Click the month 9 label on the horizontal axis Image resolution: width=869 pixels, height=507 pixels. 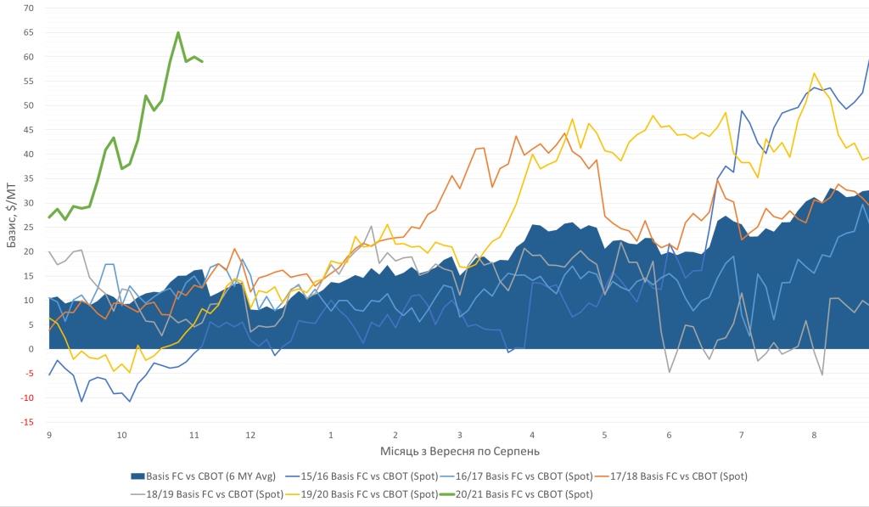49,436
